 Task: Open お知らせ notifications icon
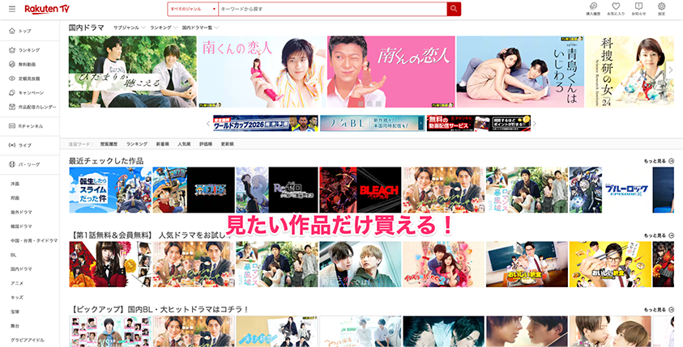638,6
